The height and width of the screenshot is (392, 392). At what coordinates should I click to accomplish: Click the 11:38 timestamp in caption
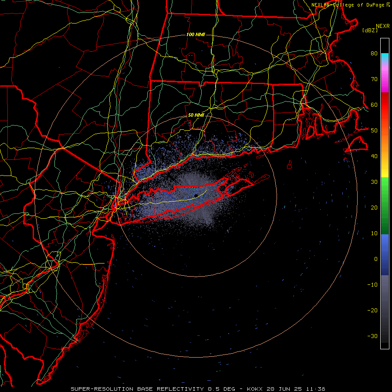click(315, 389)
